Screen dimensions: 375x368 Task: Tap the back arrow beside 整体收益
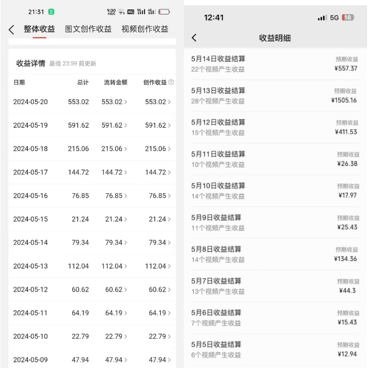pyautogui.click(x=12, y=30)
